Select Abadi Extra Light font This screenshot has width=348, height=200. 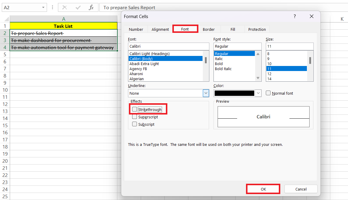(165, 64)
